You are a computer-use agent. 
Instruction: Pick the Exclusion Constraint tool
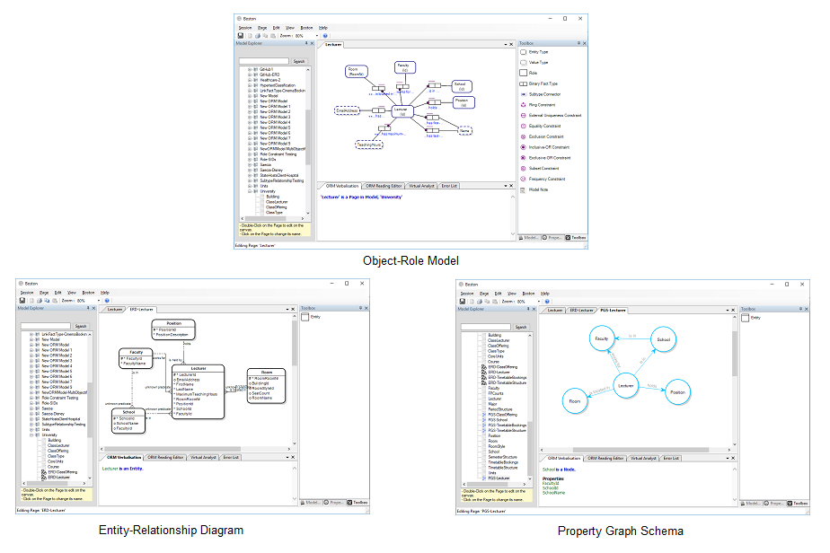point(546,136)
